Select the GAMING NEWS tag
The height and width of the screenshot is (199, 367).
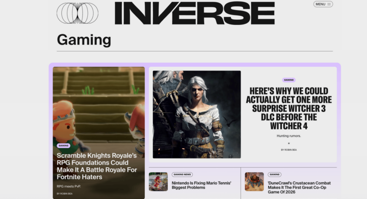click(183, 175)
